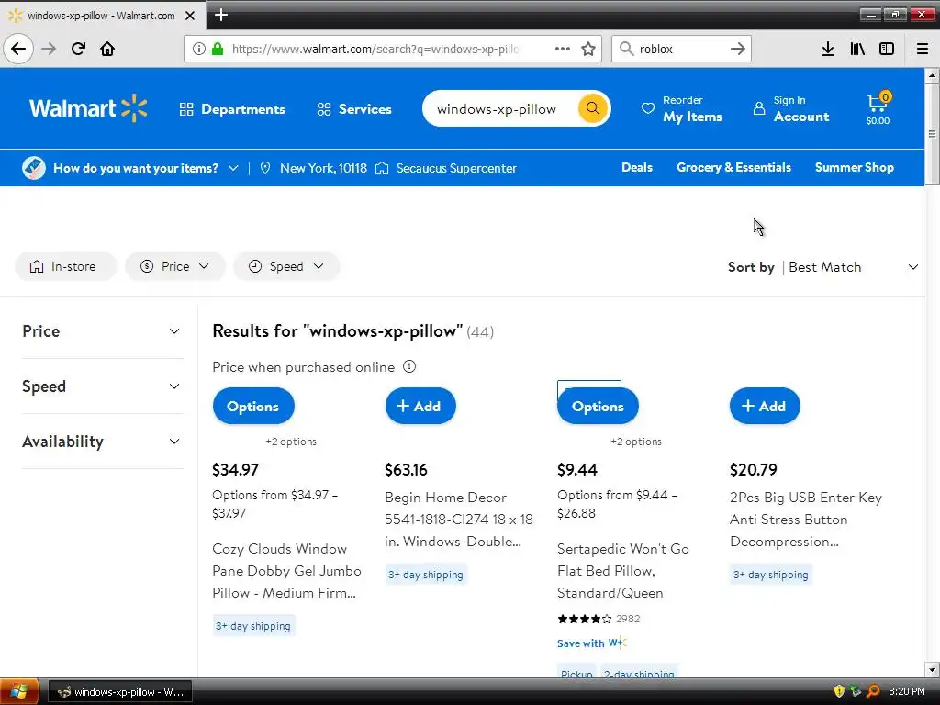Expand the Availability sidebar section

click(101, 442)
